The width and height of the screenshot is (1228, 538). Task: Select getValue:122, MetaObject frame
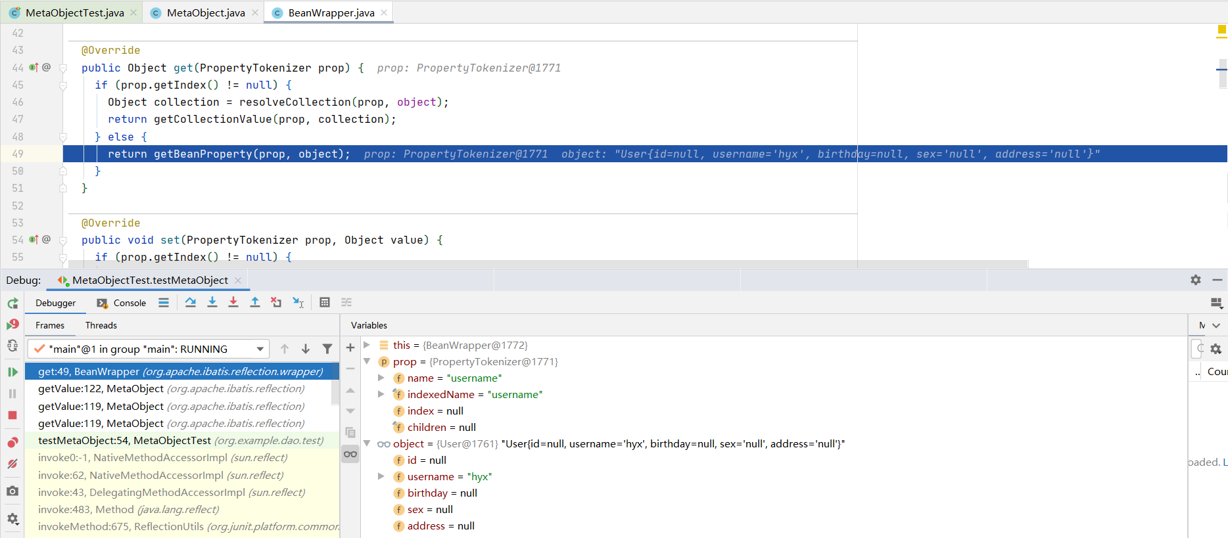click(x=178, y=389)
